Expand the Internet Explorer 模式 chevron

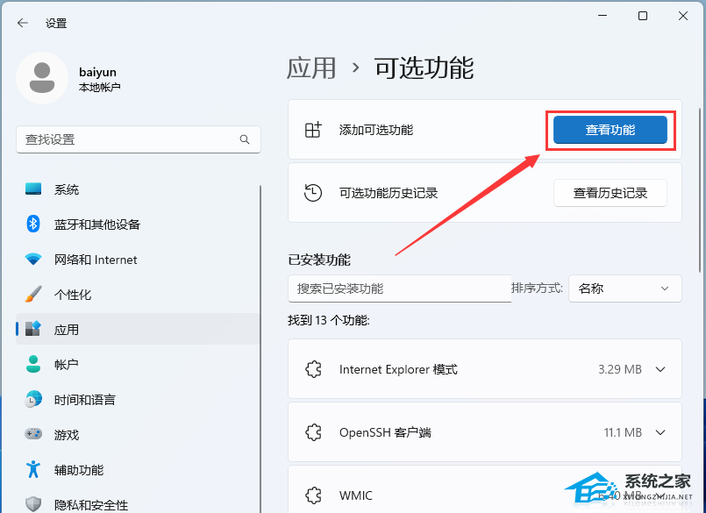click(x=660, y=369)
